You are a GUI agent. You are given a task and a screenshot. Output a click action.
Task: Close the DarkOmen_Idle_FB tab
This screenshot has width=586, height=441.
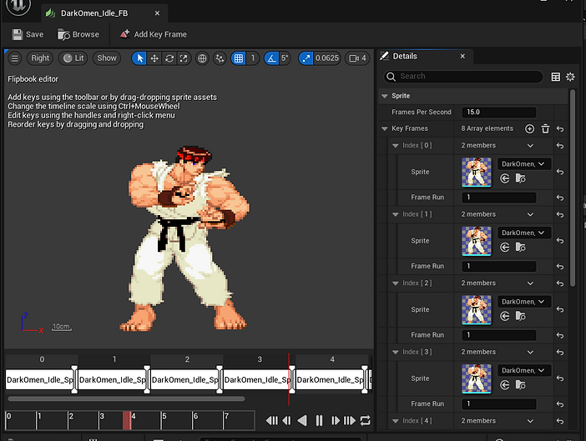click(x=157, y=13)
